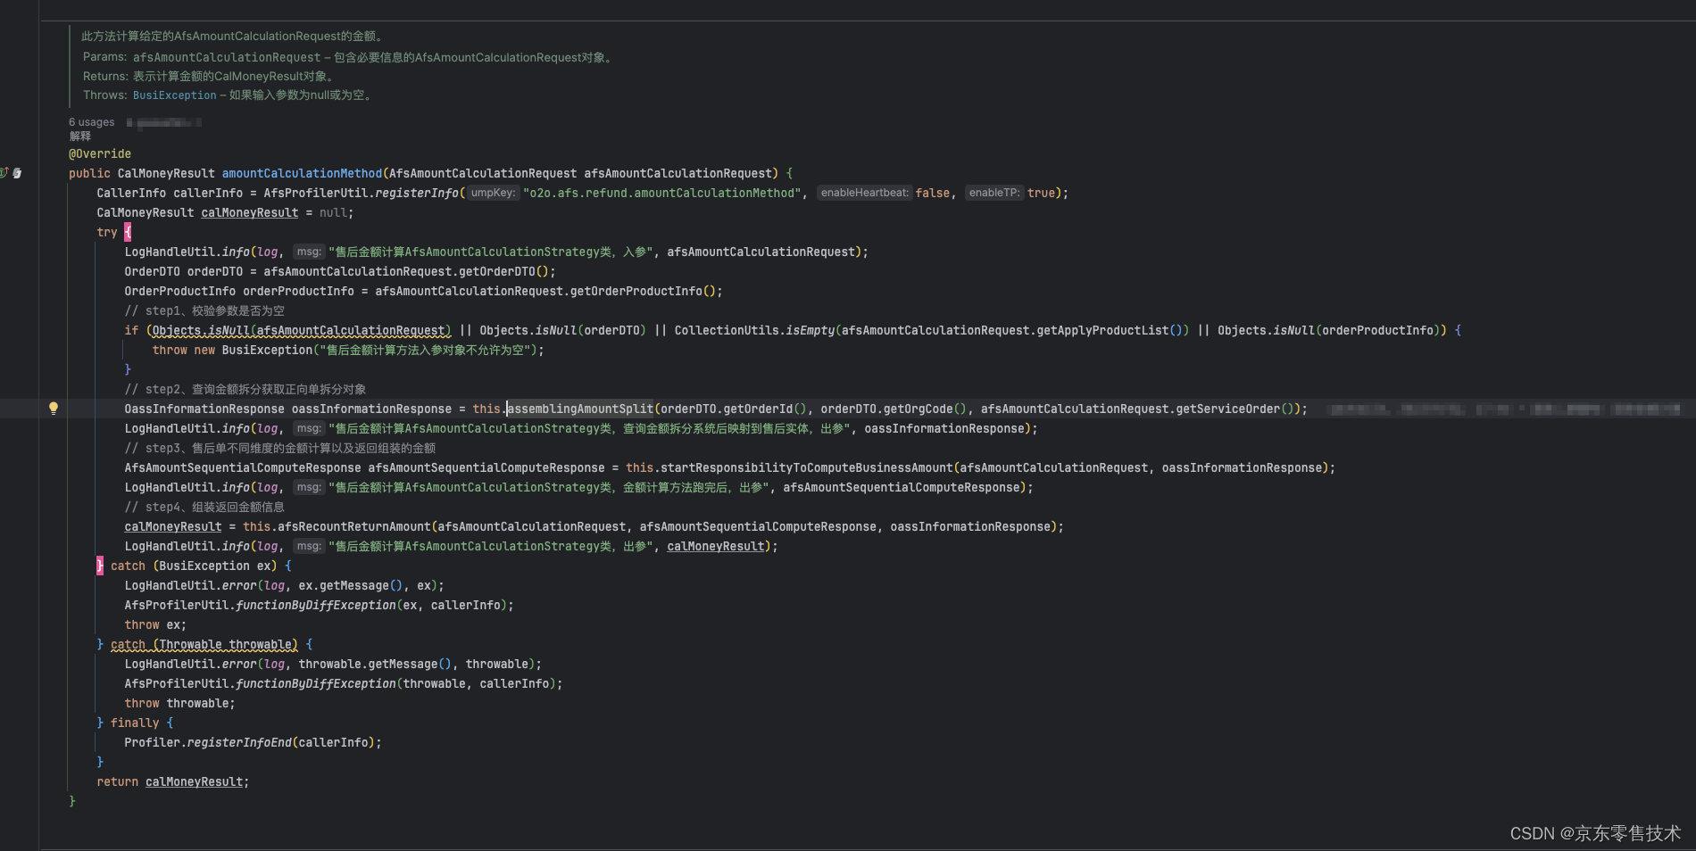The width and height of the screenshot is (1696, 851).
Task: Click 'catch (Throwable throwable)' warning text
Action: point(204,644)
